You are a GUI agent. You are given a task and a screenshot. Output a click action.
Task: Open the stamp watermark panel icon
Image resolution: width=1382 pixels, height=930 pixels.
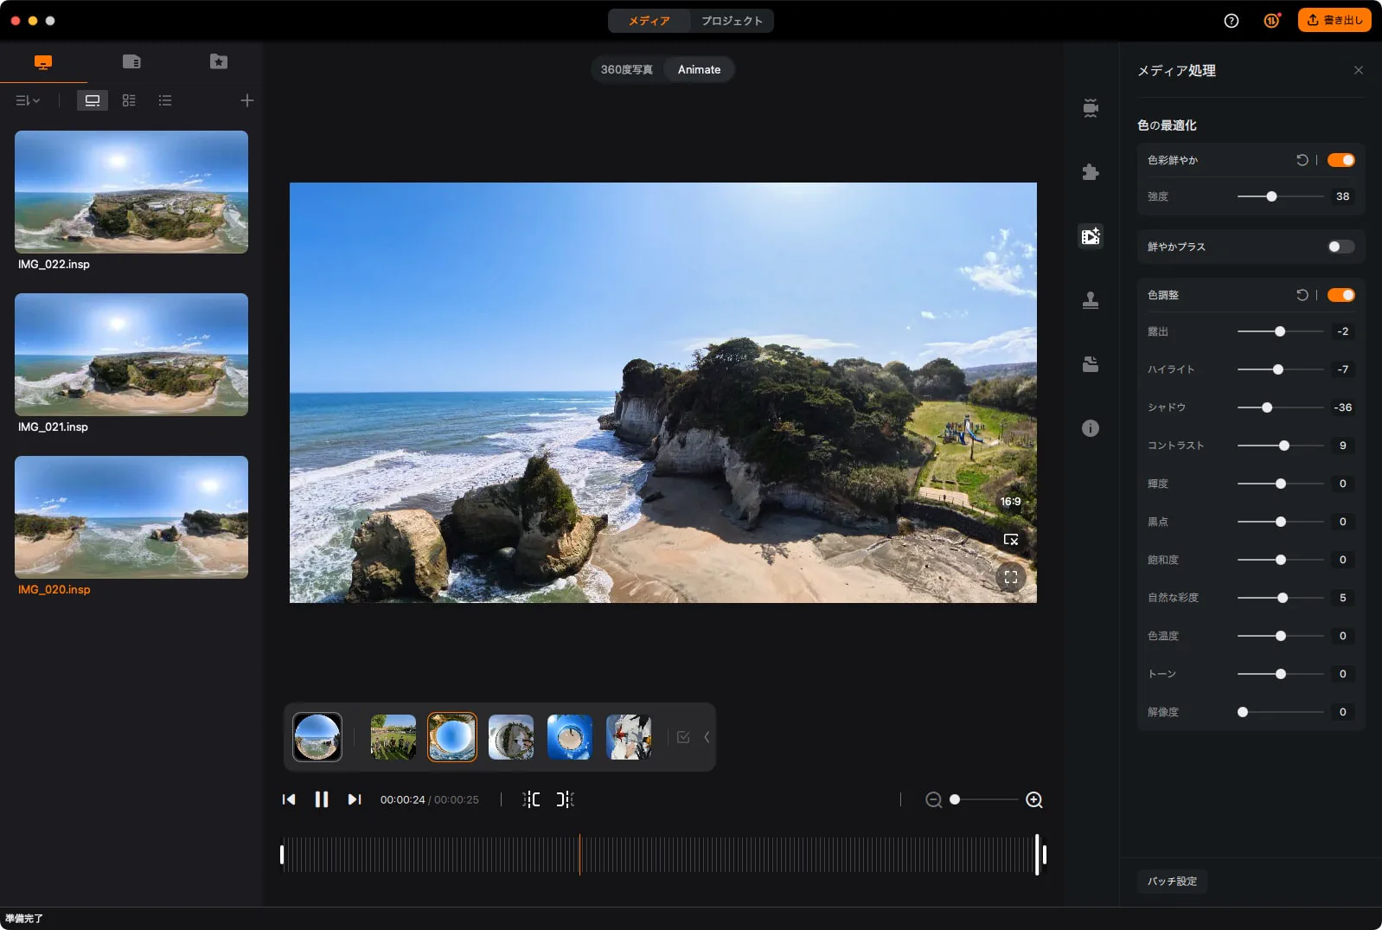point(1091,300)
